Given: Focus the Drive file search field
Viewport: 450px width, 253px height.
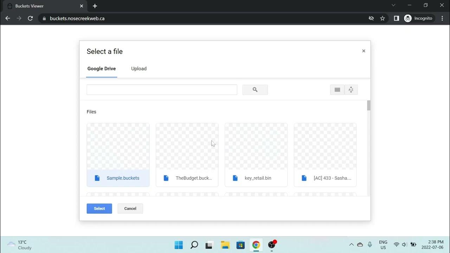Looking at the screenshot, I should (162, 90).
